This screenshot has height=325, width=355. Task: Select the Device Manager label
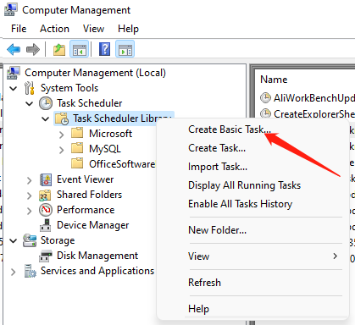pos(93,225)
